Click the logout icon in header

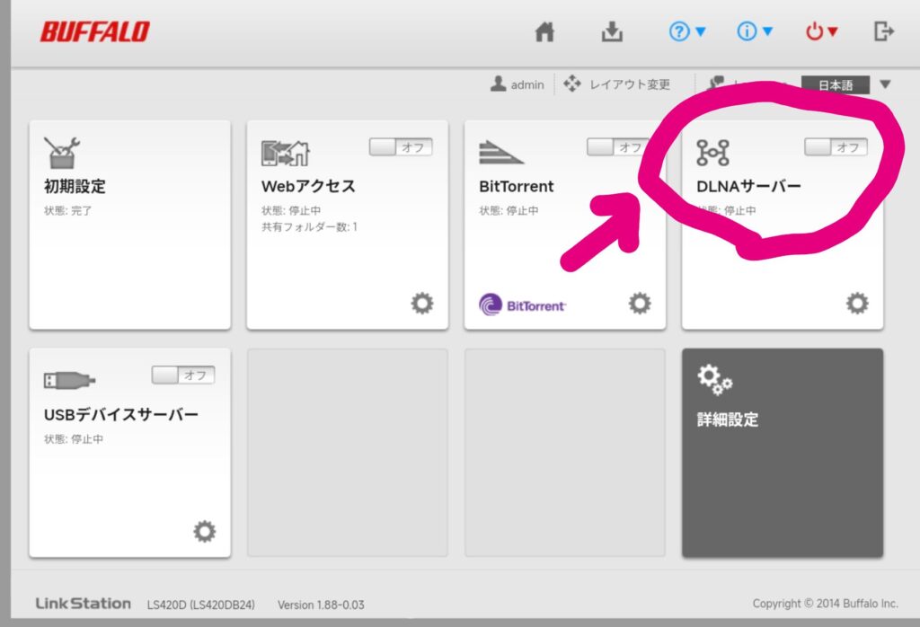click(884, 31)
